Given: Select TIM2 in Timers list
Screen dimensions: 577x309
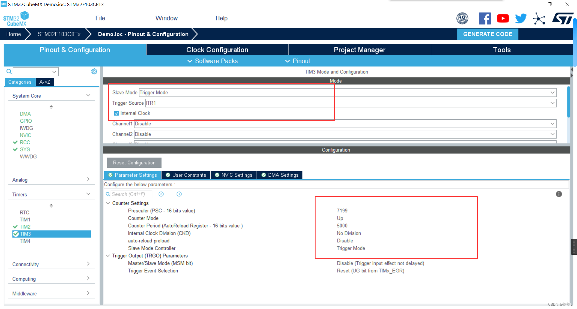Looking at the screenshot, I should [25, 227].
